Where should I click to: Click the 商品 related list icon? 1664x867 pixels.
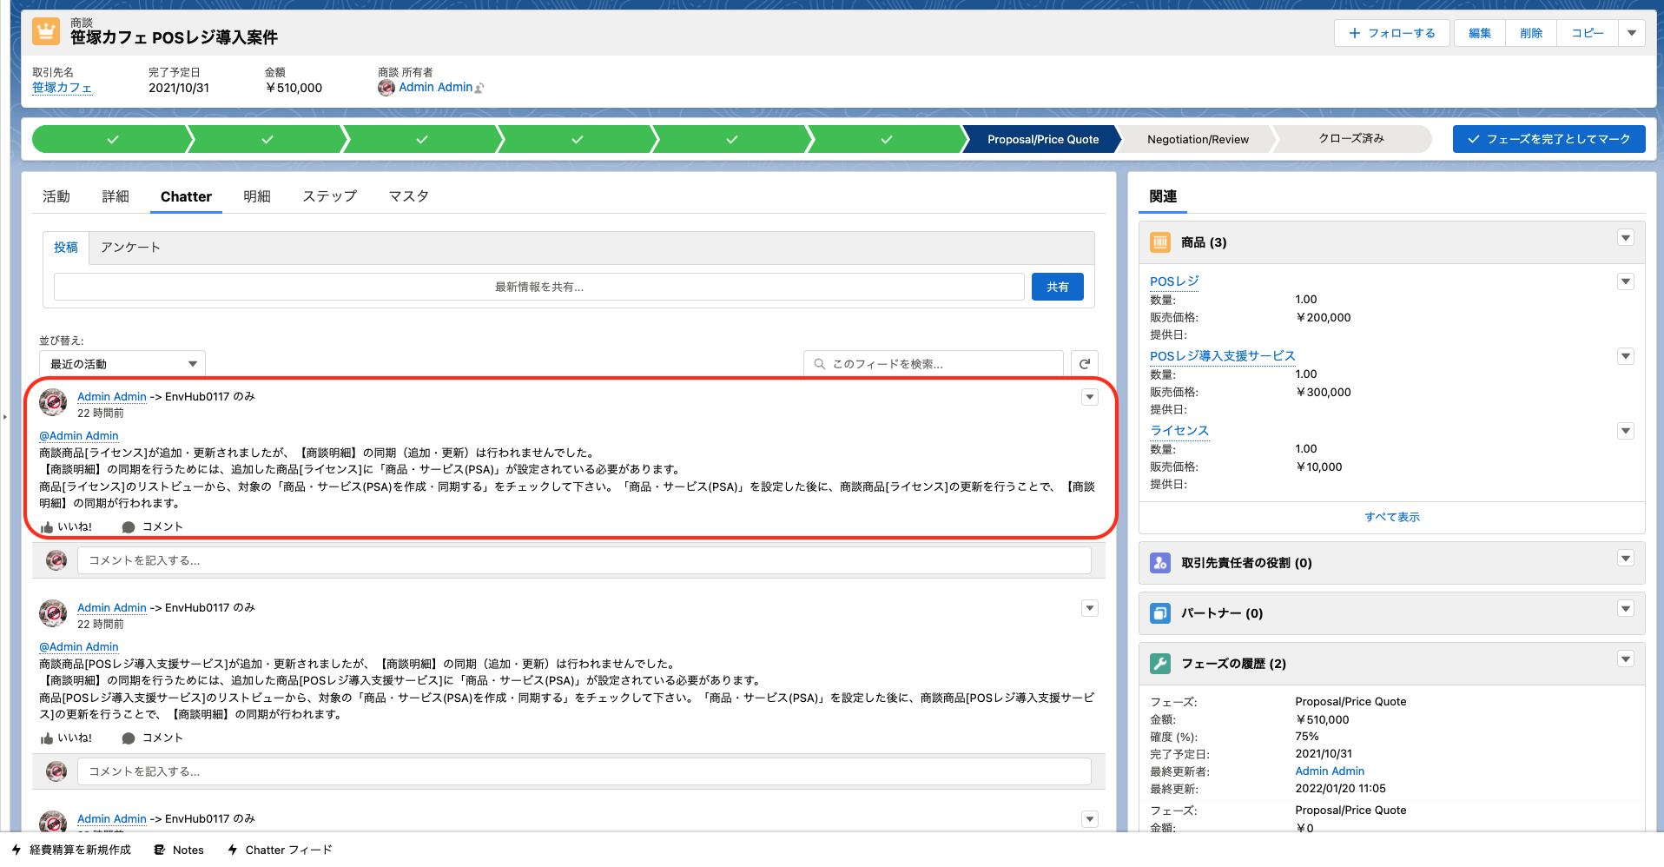(1160, 242)
